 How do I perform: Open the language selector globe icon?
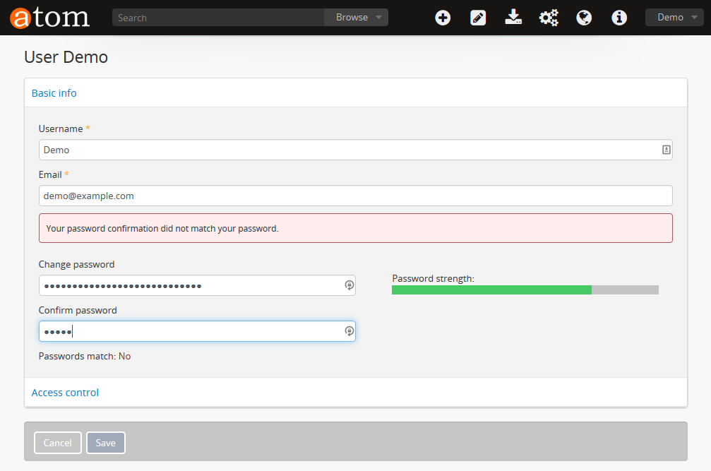point(584,17)
